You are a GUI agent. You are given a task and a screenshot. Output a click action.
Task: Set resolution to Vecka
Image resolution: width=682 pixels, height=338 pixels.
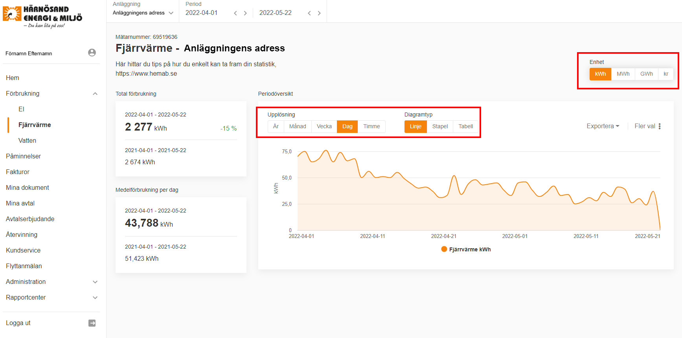tap(324, 126)
